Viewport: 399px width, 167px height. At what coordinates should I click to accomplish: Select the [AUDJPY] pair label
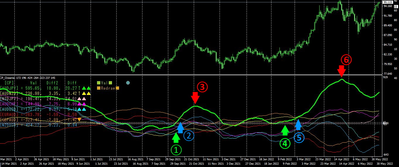point(10,88)
